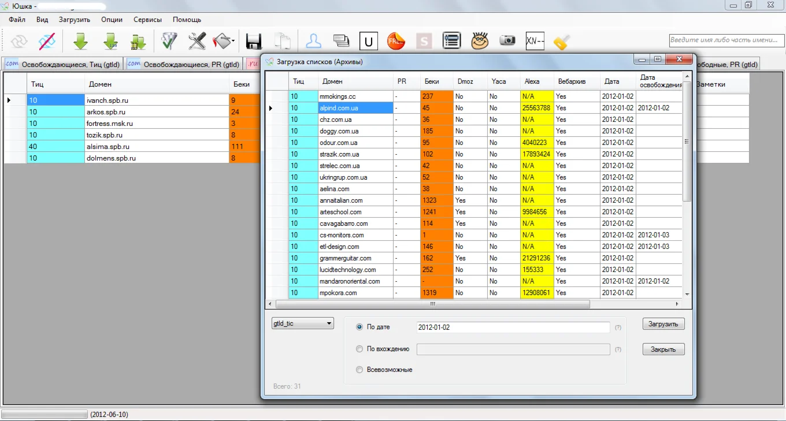Open the wrench and screwdriver settings icon
Screen dimensions: 786x421
[x=197, y=41]
